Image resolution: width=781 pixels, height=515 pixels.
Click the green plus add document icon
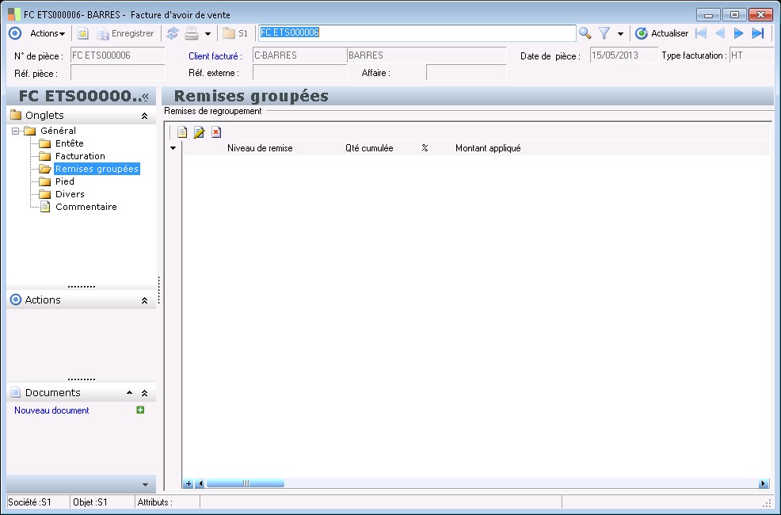coord(140,410)
